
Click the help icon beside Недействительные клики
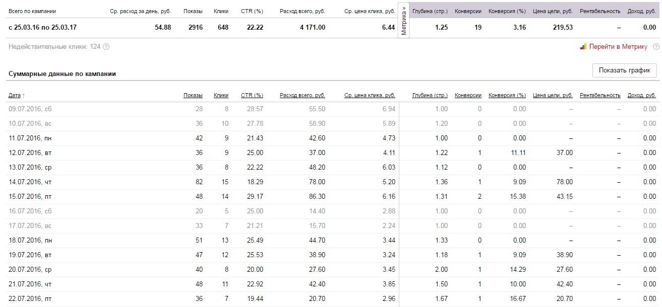[106, 47]
